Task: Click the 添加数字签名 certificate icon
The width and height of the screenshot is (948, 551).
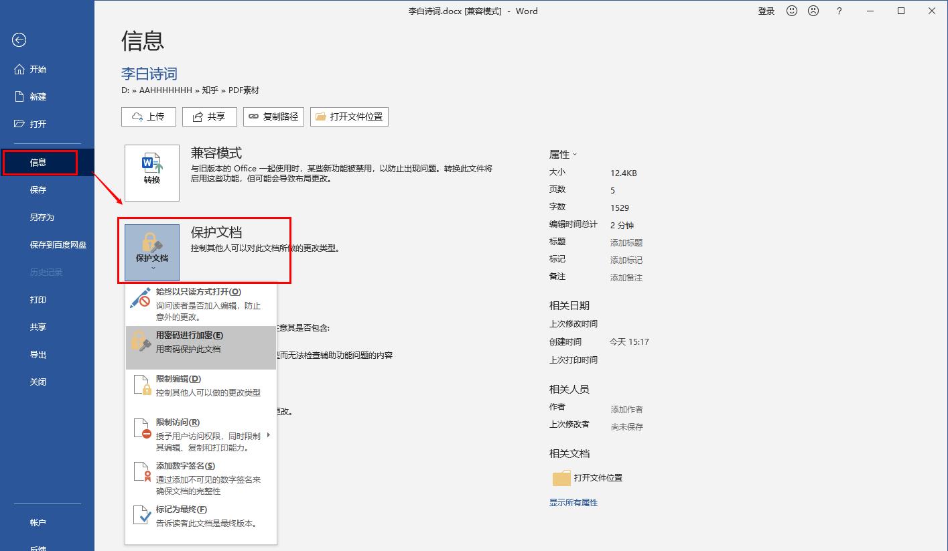Action: (x=143, y=471)
